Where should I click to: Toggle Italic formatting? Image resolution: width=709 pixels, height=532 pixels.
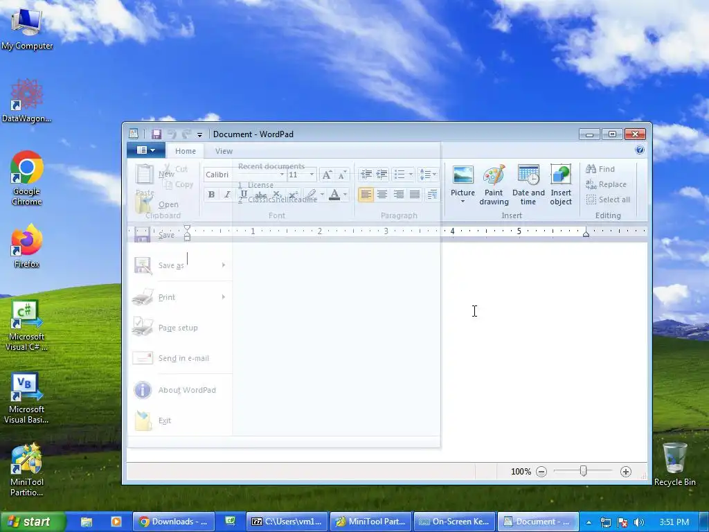[227, 195]
